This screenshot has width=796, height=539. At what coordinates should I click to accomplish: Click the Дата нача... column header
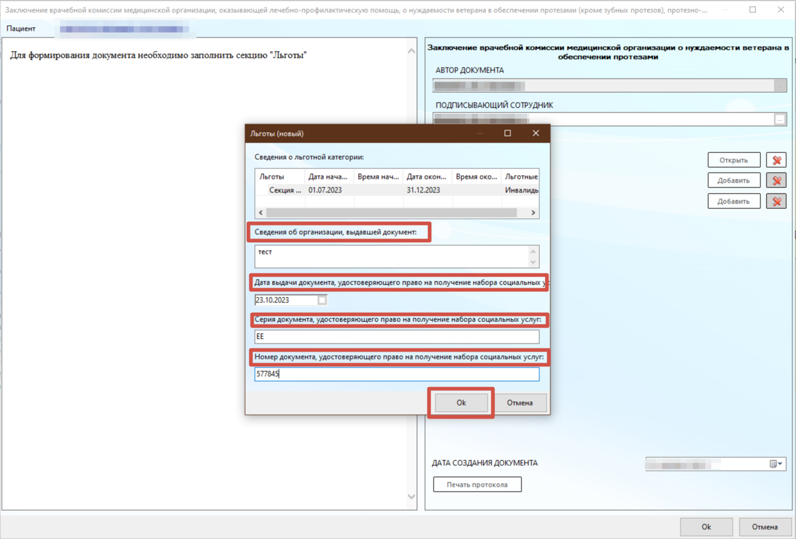(x=329, y=176)
